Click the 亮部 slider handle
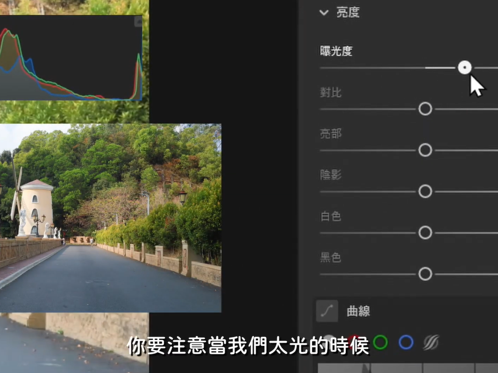Viewport: 498px width, 373px height. coord(425,150)
